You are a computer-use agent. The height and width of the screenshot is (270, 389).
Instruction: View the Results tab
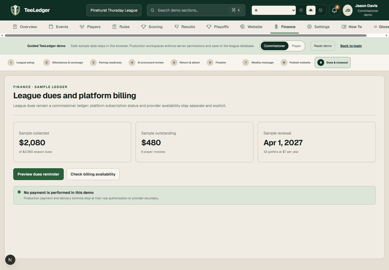pyautogui.click(x=185, y=27)
